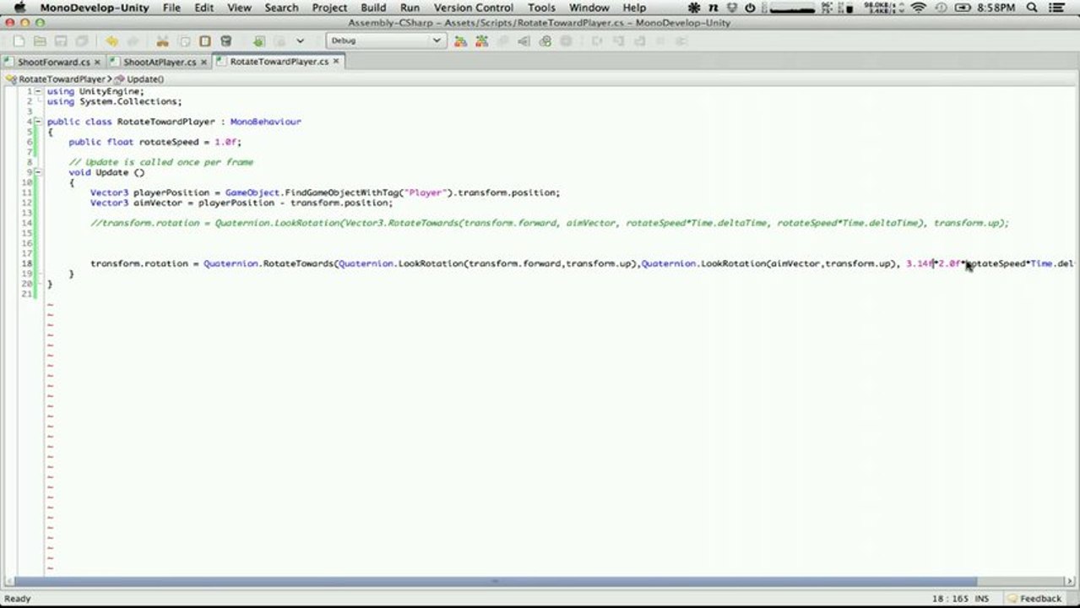The image size is (1080, 608).
Task: Click the method icon beside Update() breadcrumb
Action: (120, 79)
